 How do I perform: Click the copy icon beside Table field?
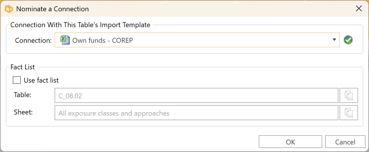pos(349,95)
